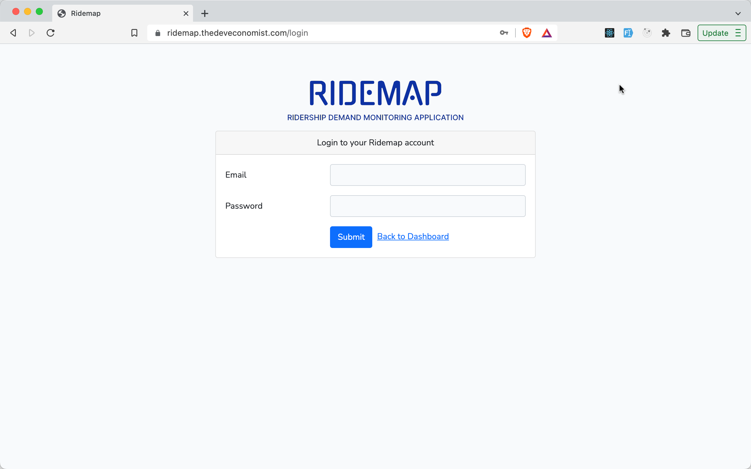Reload the Ridemap login page
The height and width of the screenshot is (469, 751).
[x=50, y=33]
